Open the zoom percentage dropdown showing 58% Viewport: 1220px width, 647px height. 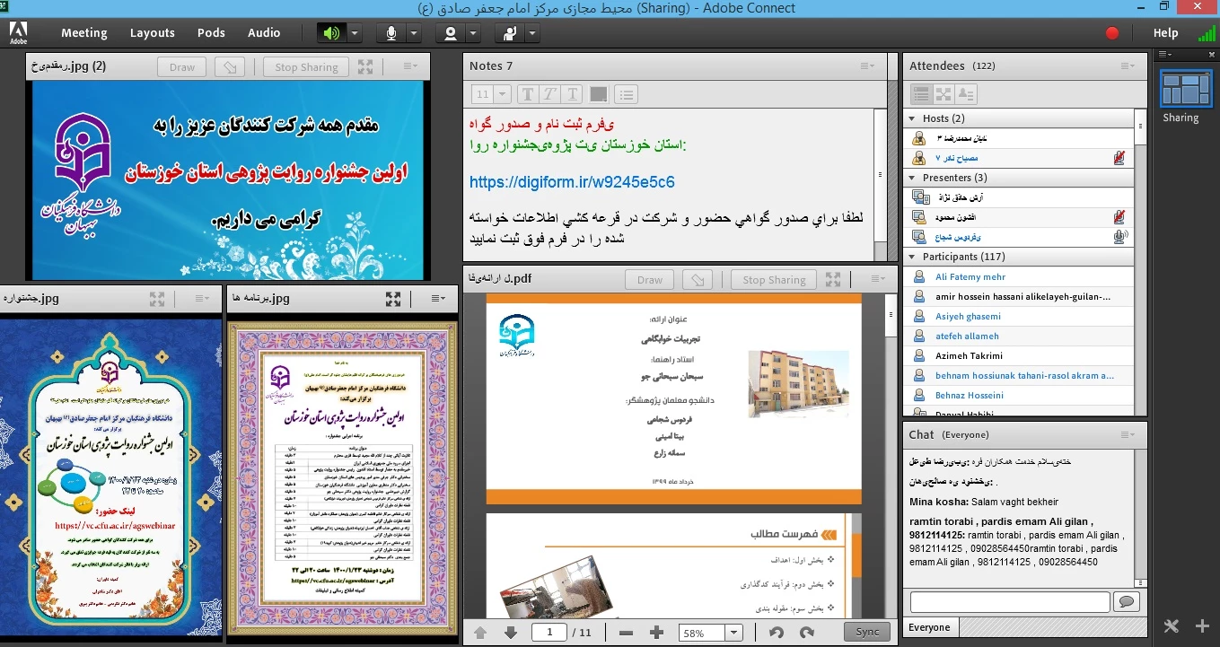(733, 633)
